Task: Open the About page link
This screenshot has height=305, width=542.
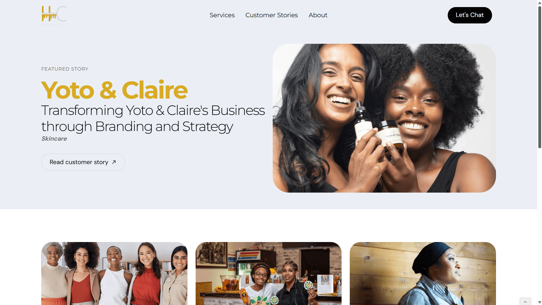Action: pyautogui.click(x=318, y=15)
